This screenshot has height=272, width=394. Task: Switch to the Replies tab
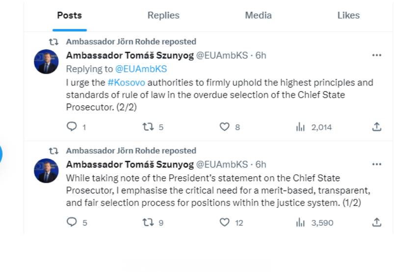tap(163, 15)
